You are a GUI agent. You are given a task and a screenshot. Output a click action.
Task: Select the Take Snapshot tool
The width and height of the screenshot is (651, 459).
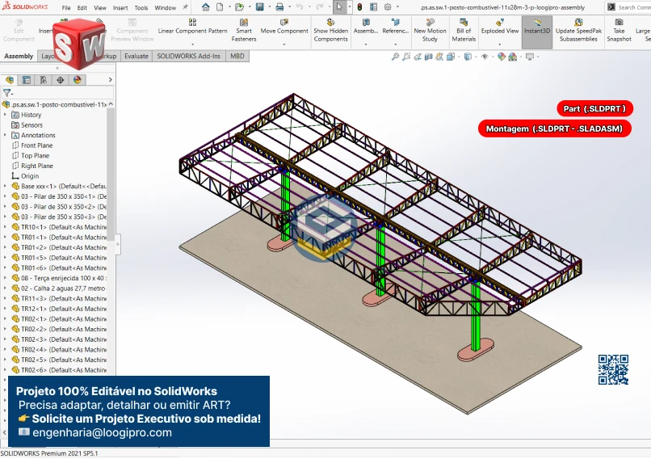(619, 31)
